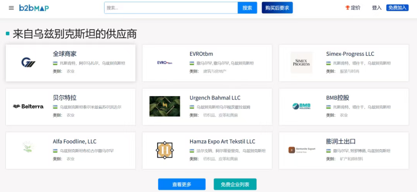Click the BMB Holding logo
Image resolution: width=417 pixels, height=192 pixels.
click(301, 107)
